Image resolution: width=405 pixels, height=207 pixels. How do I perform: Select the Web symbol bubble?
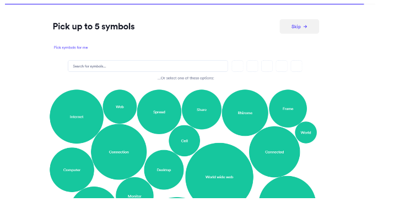pyautogui.click(x=120, y=107)
